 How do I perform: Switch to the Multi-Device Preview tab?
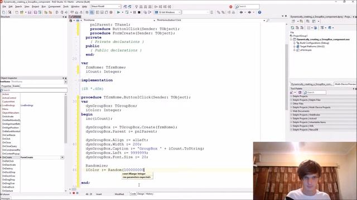[x=345, y=84]
